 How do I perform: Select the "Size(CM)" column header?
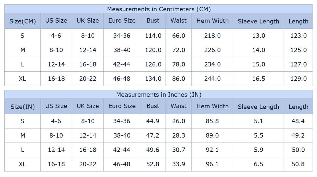coord(23,21)
